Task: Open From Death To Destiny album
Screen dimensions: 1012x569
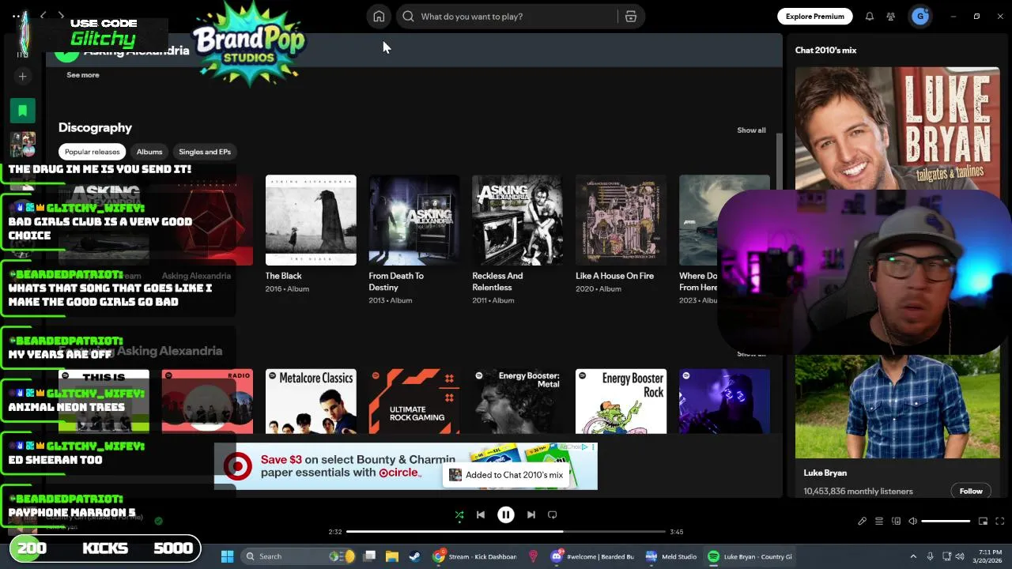Action: (x=414, y=220)
